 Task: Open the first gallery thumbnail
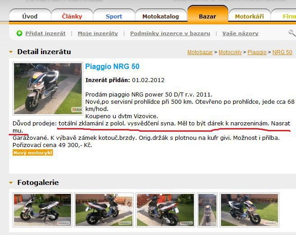pos(42,210)
